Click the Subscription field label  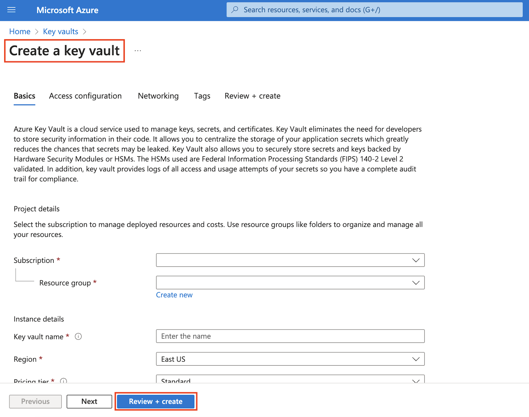pyautogui.click(x=34, y=261)
